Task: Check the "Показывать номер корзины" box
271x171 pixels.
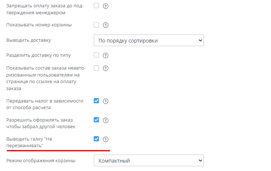Action: coord(97,25)
